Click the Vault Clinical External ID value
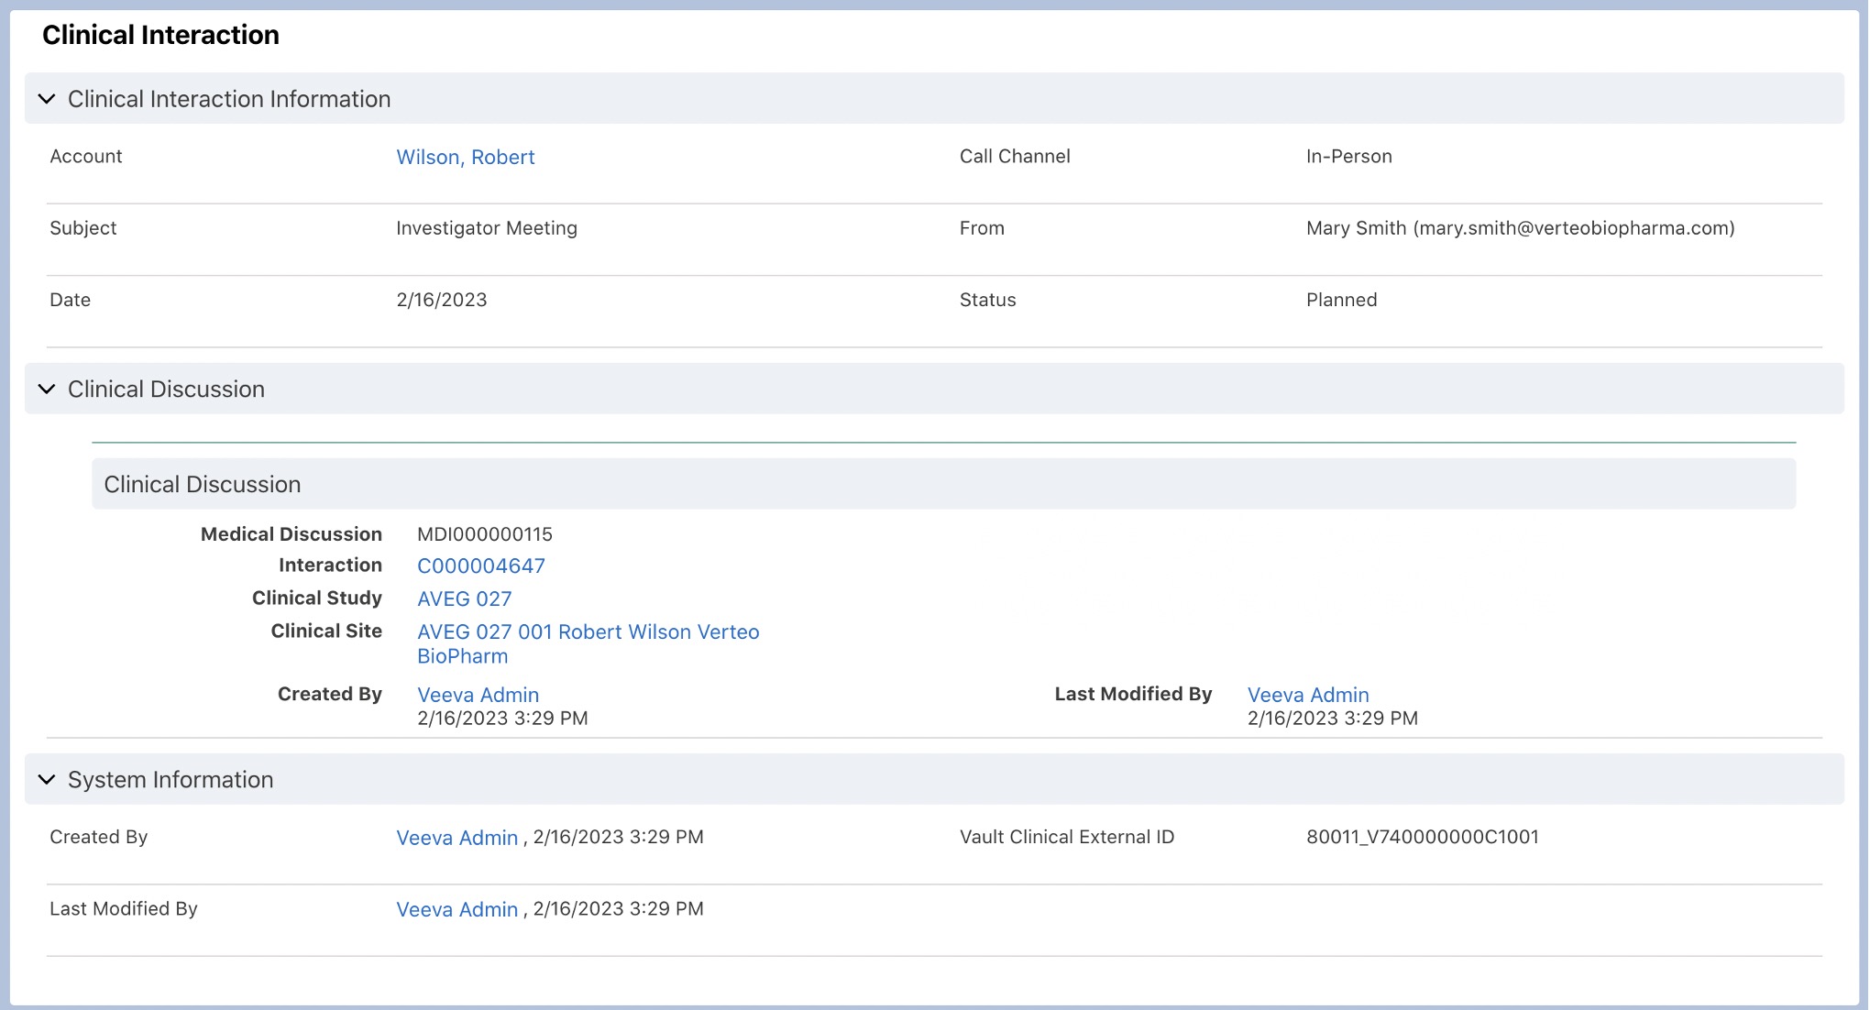This screenshot has height=1010, width=1870. [x=1422, y=838]
